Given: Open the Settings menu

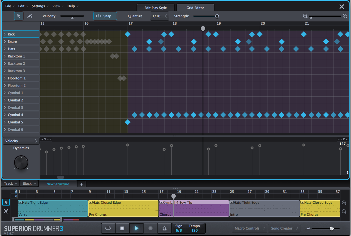Looking at the screenshot, I should point(40,6).
